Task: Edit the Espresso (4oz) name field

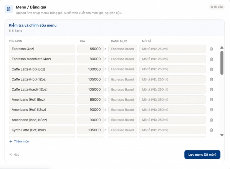Action: 42,49
